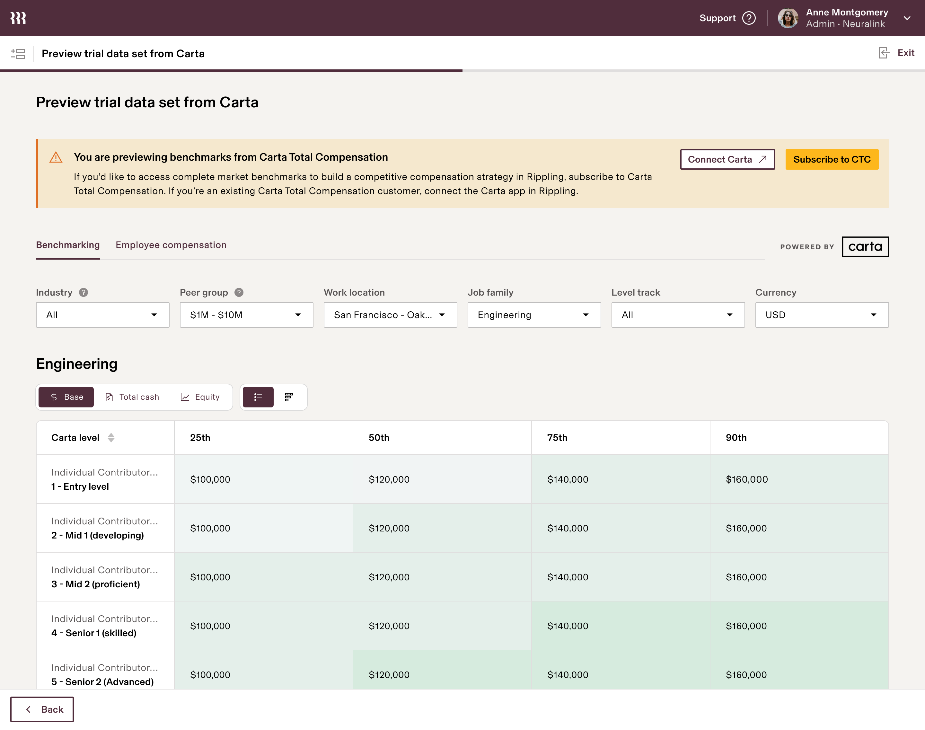The image size is (925, 730).
Task: Open the Currency USD dropdown
Action: pos(821,315)
